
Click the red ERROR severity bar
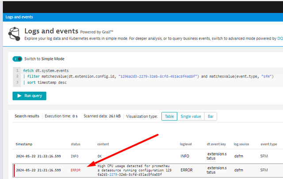[x=14, y=170]
